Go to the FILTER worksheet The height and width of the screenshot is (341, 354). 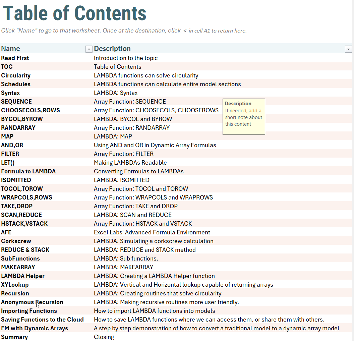pos(10,154)
